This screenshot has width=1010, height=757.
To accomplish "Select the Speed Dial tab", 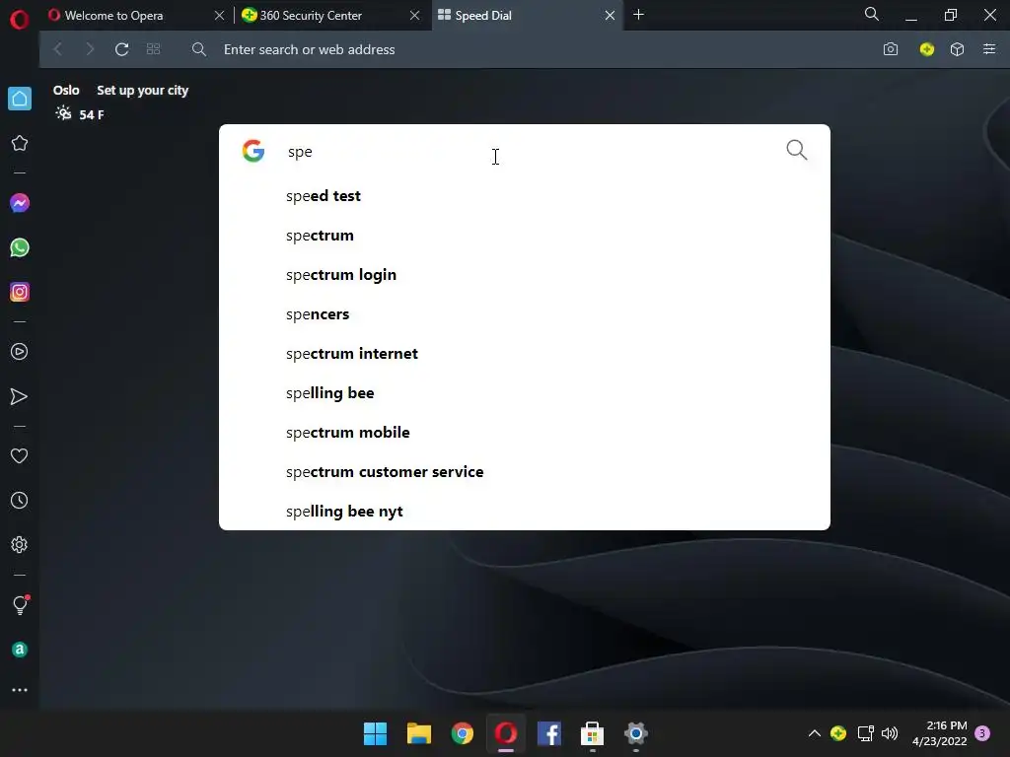I will pyautogui.click(x=483, y=16).
